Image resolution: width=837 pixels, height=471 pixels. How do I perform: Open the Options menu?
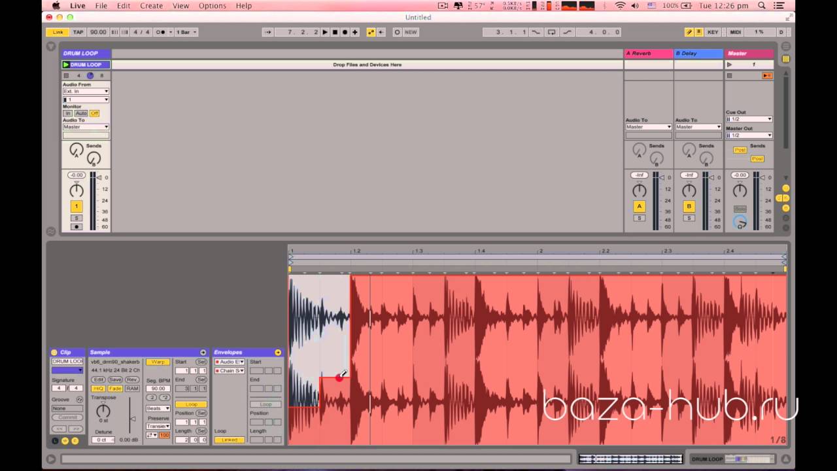(213, 6)
